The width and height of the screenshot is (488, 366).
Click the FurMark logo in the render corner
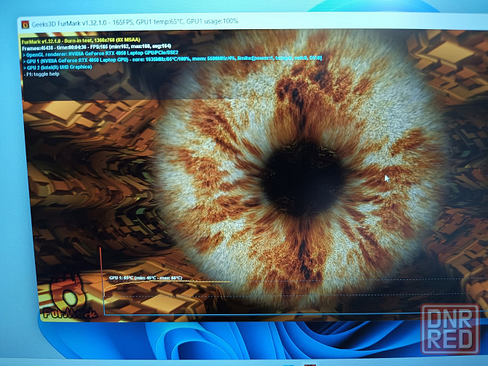coord(68,297)
